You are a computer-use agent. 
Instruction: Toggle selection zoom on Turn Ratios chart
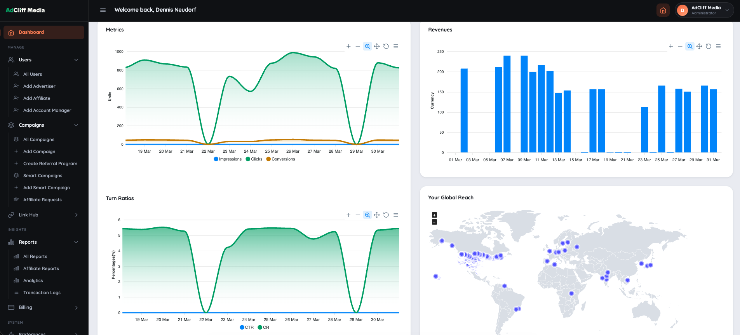(367, 215)
